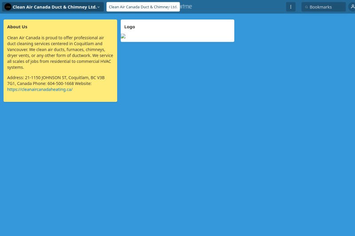Click the search magnifier icon beside Bookmarks
The width and height of the screenshot is (355, 236).
pos(306,7)
